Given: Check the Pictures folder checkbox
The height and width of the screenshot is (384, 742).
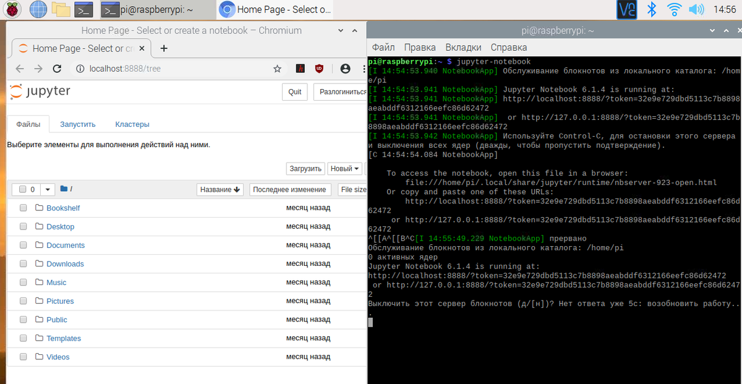Looking at the screenshot, I should click(23, 301).
